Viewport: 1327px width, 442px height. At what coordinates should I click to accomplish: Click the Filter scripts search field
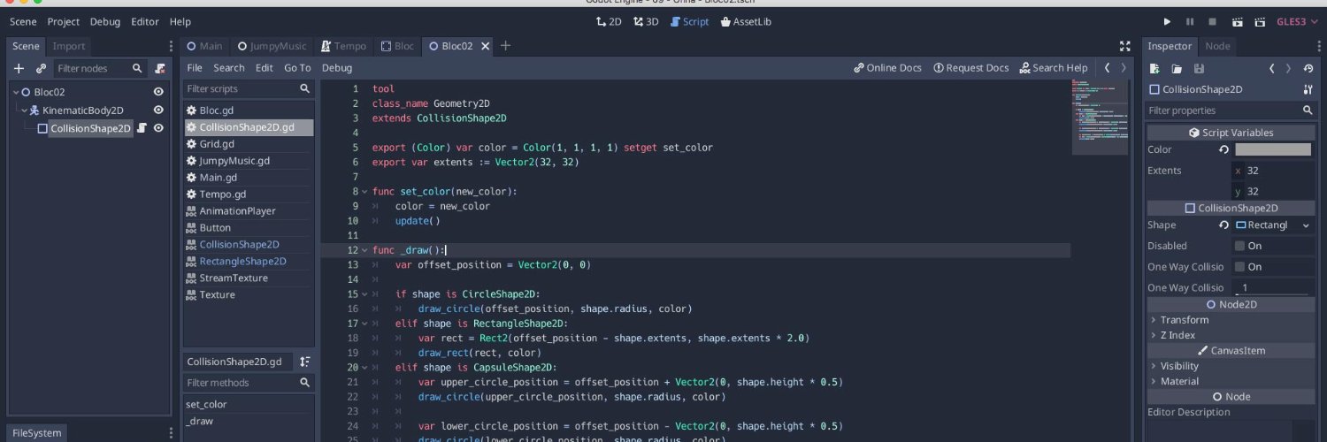point(249,88)
